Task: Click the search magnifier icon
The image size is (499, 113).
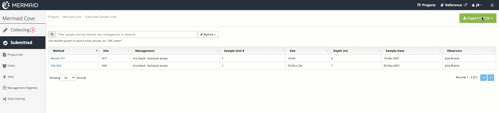Action: 52,34
